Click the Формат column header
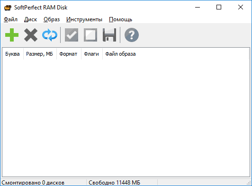Image resolution: width=252 pixels, height=186 pixels. 69,54
